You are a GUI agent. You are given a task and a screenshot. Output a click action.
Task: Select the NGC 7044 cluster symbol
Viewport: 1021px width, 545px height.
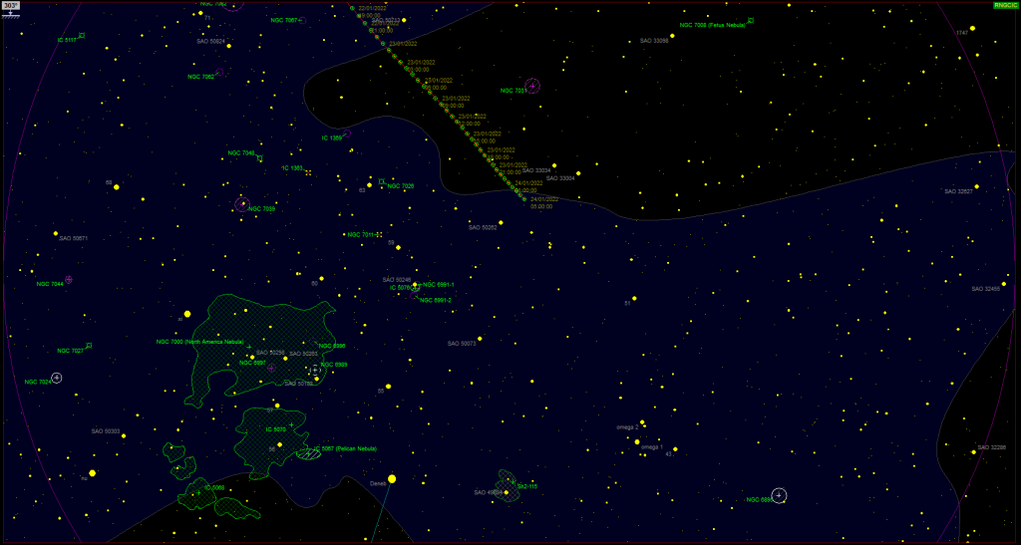click(x=69, y=280)
